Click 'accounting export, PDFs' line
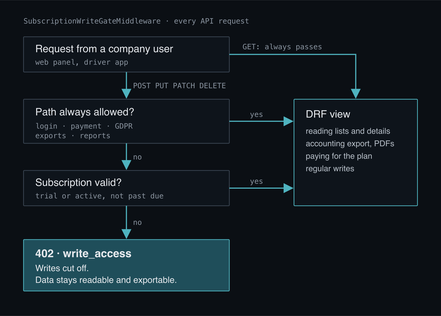441x316 pixels. tap(350, 144)
